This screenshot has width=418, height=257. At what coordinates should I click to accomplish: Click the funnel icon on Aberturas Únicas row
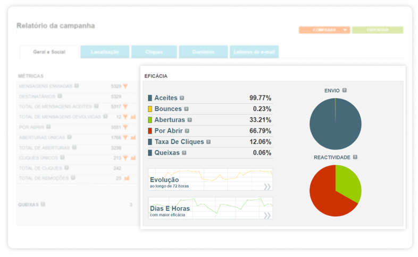tap(126, 137)
